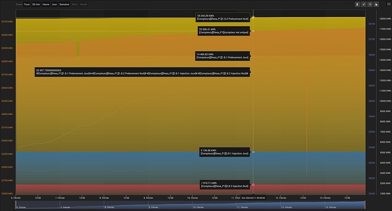This screenshot has width=392, height=211.
Task: Set zoom range to 30 min
Action: point(36,4)
